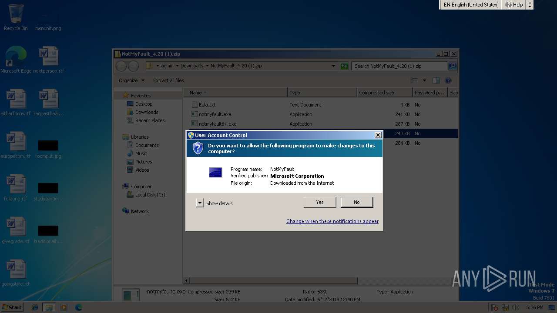Select the notmyfault64.exe file
Viewport: 557px width, 313px height.
coord(218,124)
